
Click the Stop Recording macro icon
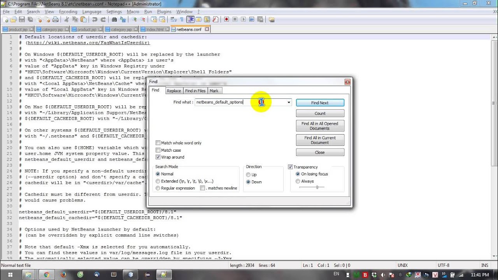coord(235,19)
